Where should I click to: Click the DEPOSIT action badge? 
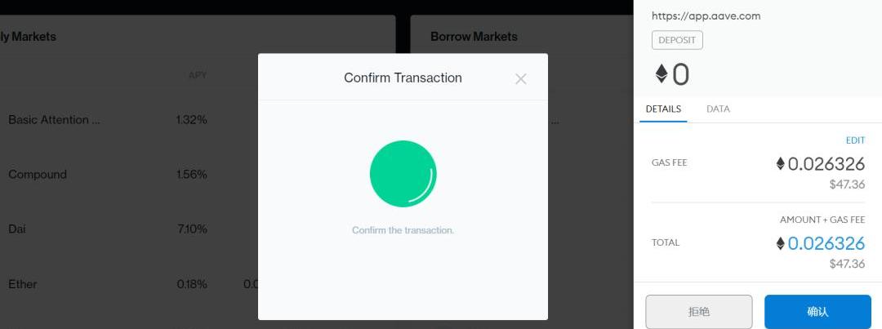click(677, 40)
